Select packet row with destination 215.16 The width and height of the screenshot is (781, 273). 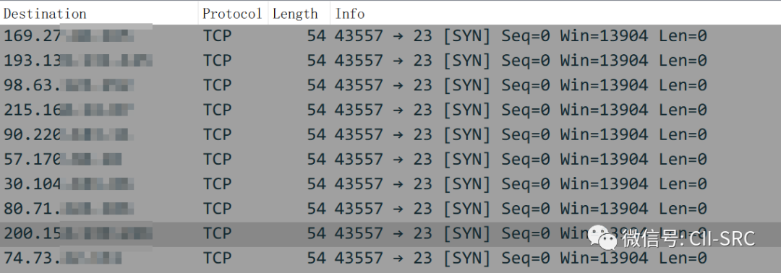390,110
